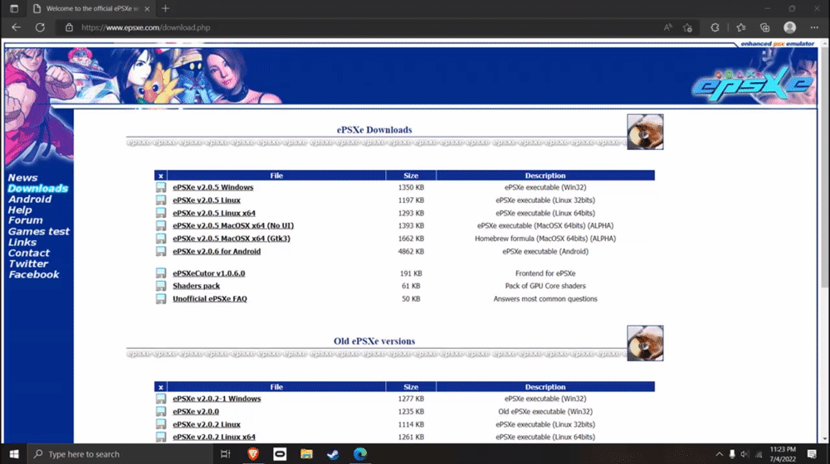Click floppy icon beside Shaders pack
This screenshot has height=464, width=830.
[x=161, y=286]
